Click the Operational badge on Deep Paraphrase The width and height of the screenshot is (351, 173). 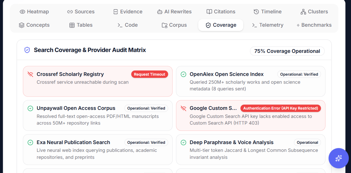coord(307,142)
